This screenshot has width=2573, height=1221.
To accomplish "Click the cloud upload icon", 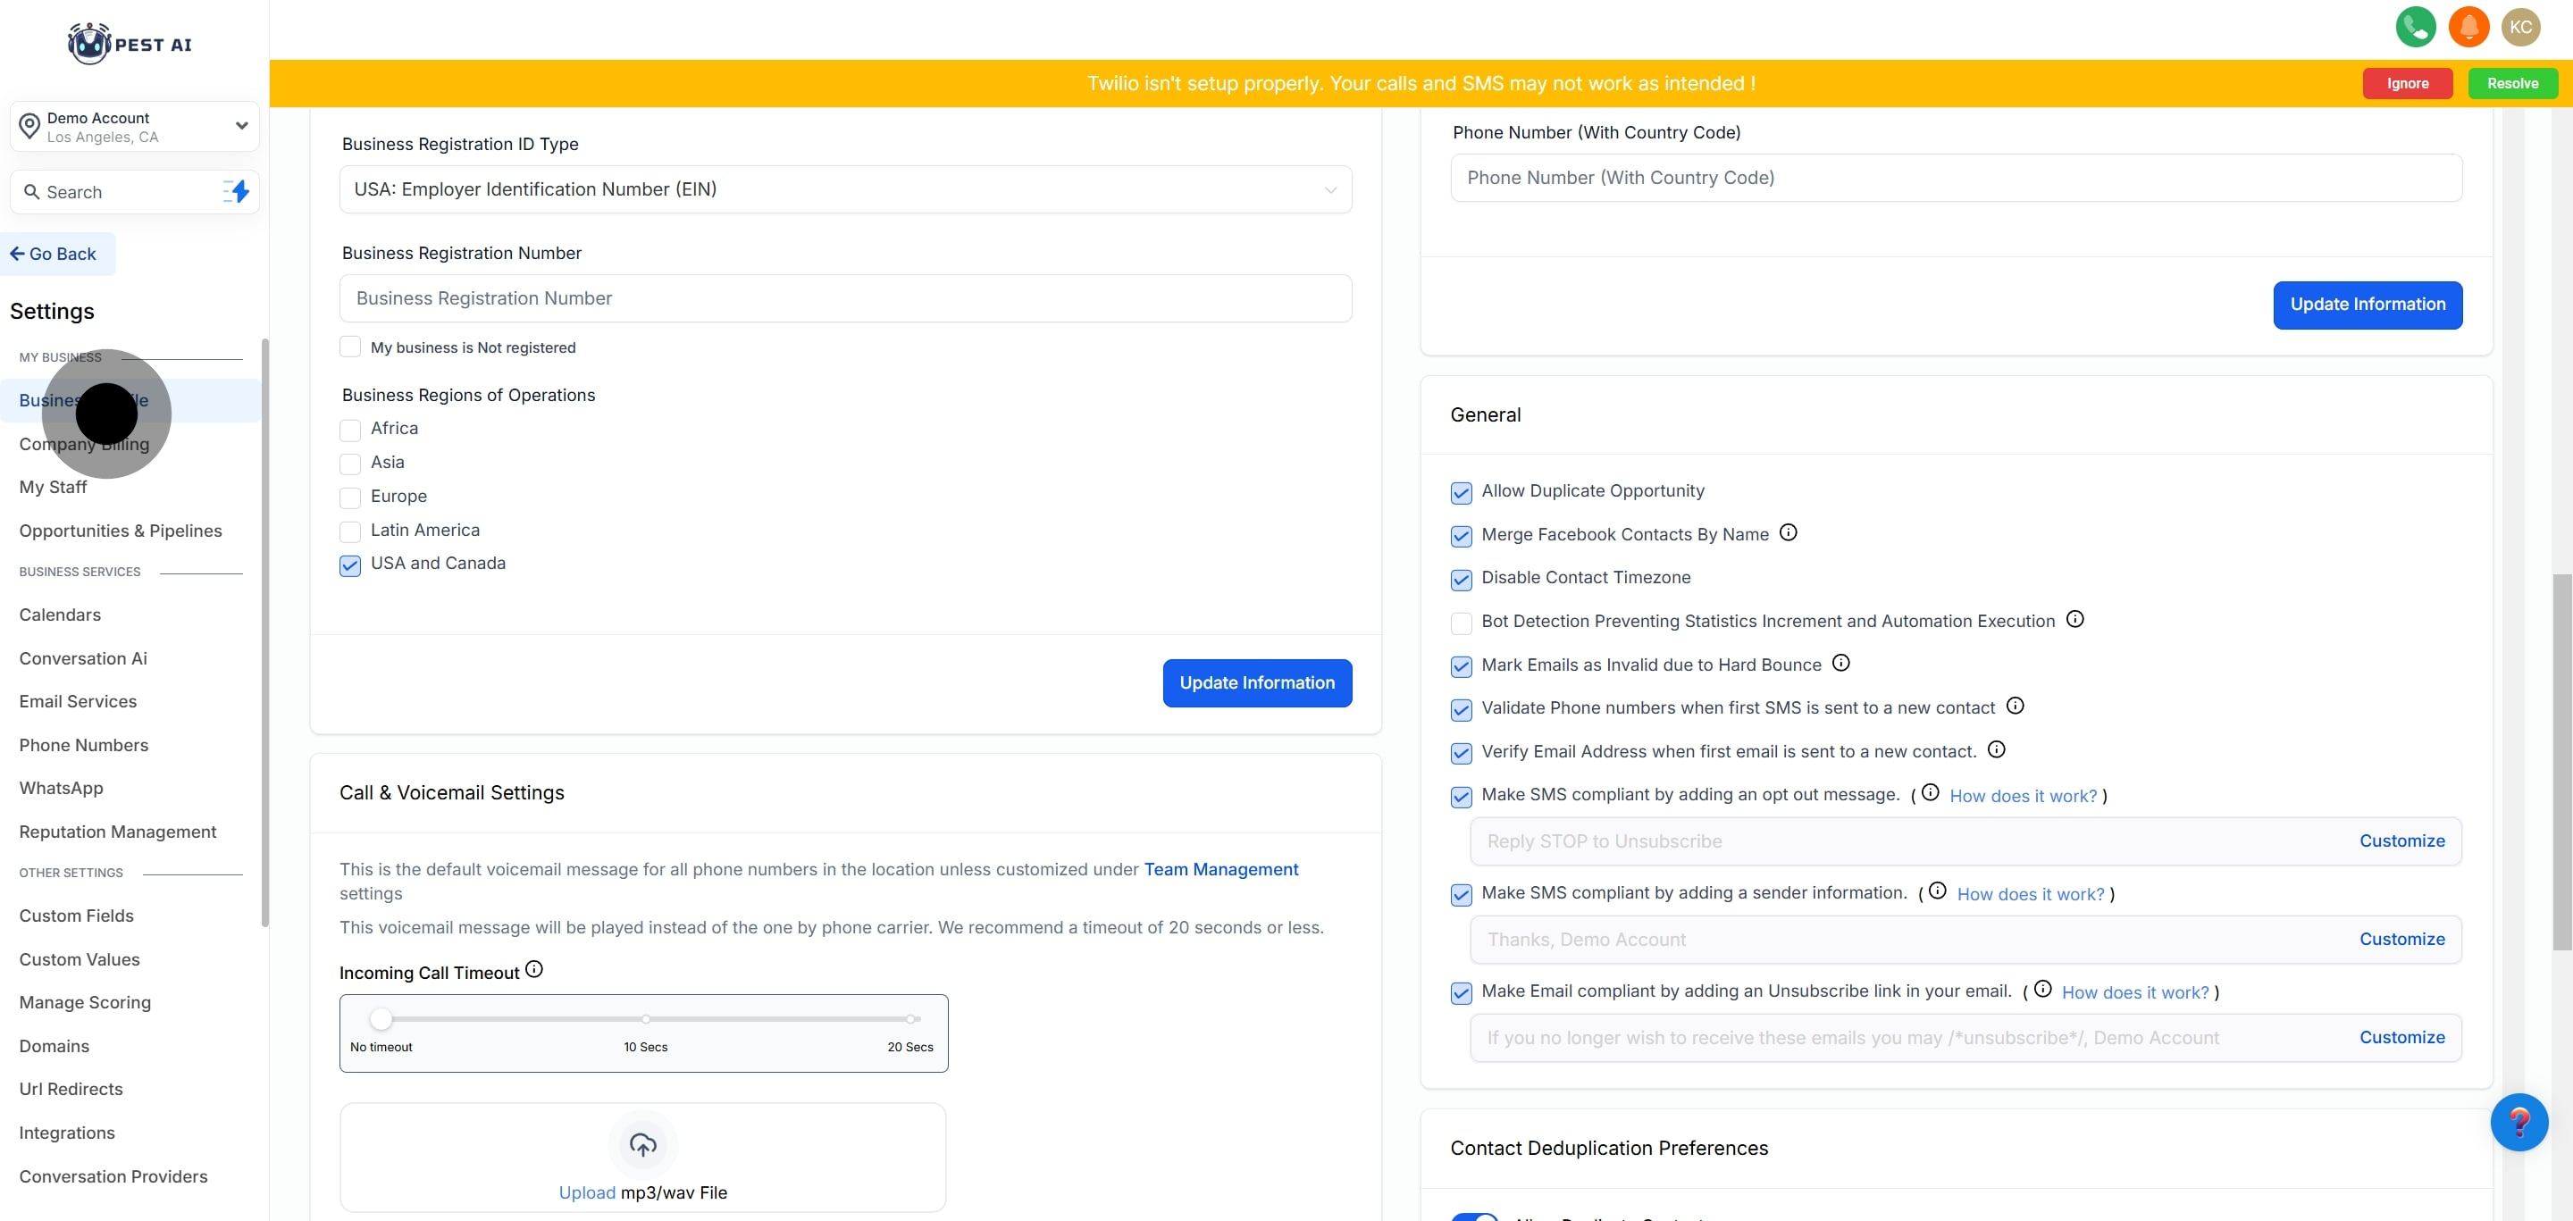I will [x=642, y=1144].
